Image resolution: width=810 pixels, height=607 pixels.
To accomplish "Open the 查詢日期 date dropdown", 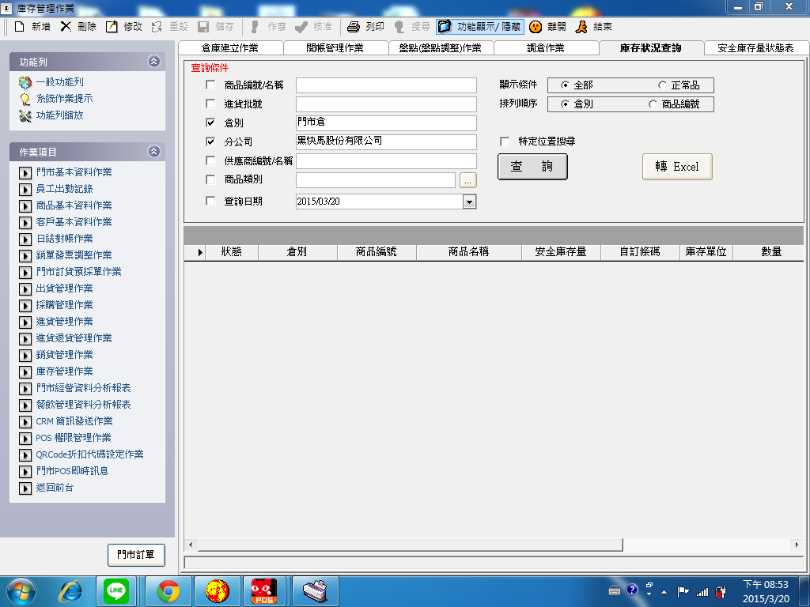I will click(x=469, y=202).
